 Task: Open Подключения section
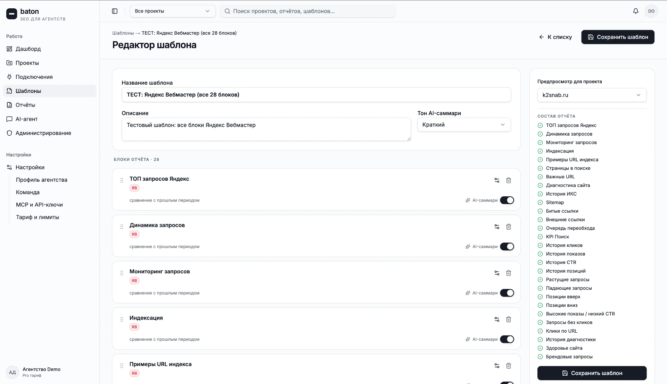[50, 77]
